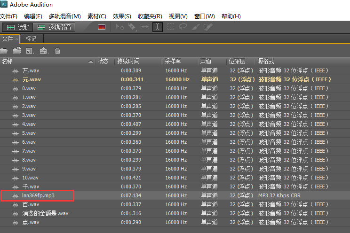Screen dimensions: 350x233
Task: Open the 视图(V) menu
Action: click(178, 16)
